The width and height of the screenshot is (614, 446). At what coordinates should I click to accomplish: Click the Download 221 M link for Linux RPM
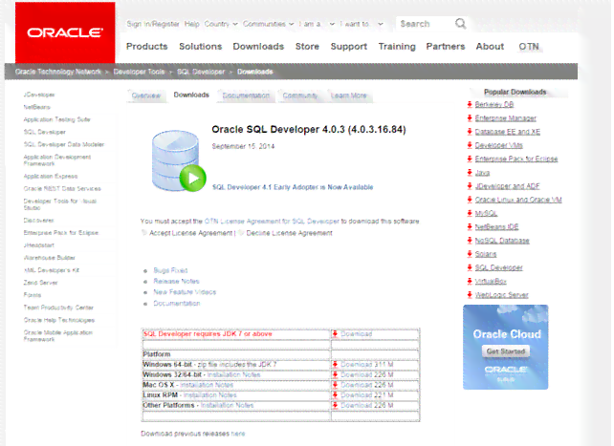[367, 394]
